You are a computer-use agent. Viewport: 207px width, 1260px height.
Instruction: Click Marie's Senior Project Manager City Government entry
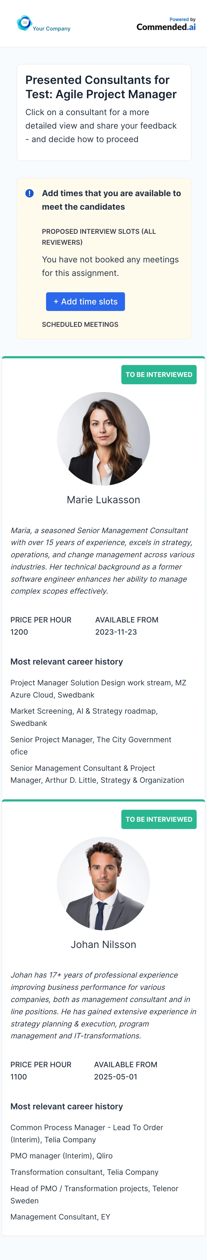pyautogui.click(x=91, y=745)
